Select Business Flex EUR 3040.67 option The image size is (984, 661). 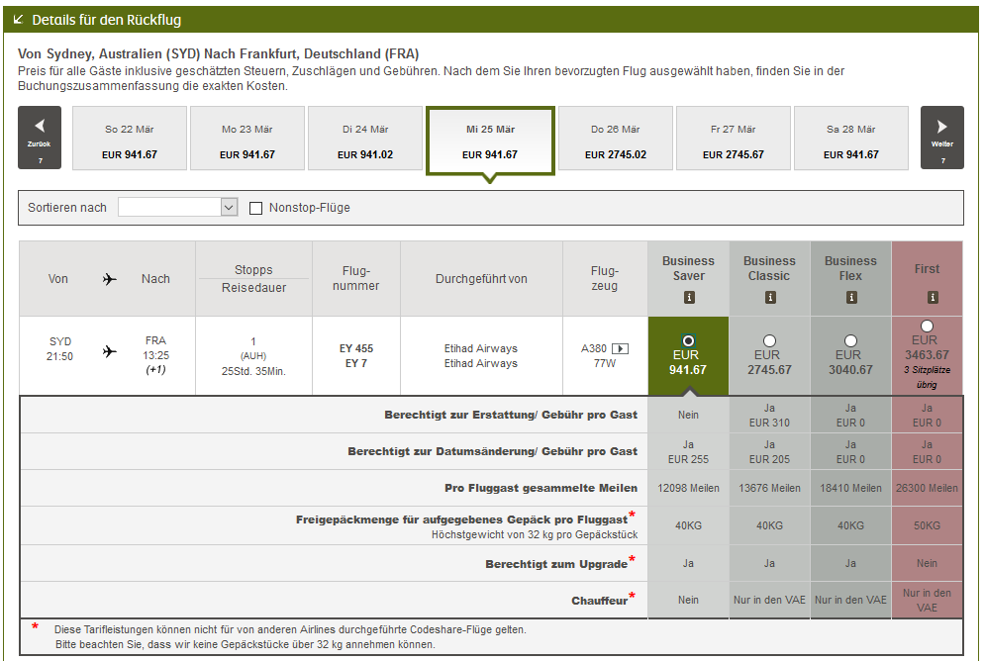point(850,340)
